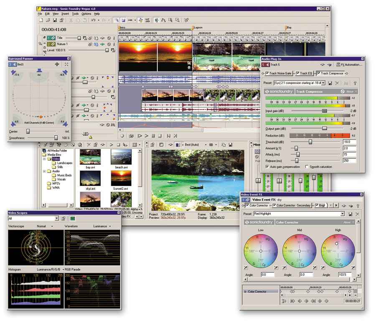Enable the Smooth saturation checkbox

307,167
